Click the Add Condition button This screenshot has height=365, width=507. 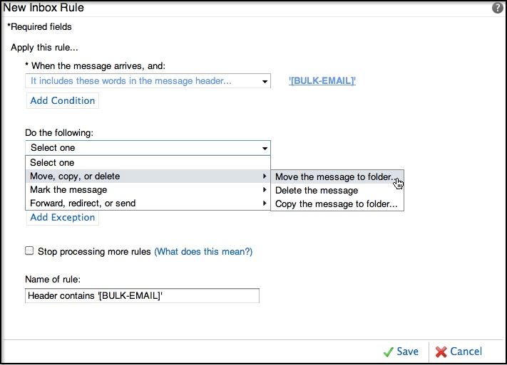tap(63, 101)
